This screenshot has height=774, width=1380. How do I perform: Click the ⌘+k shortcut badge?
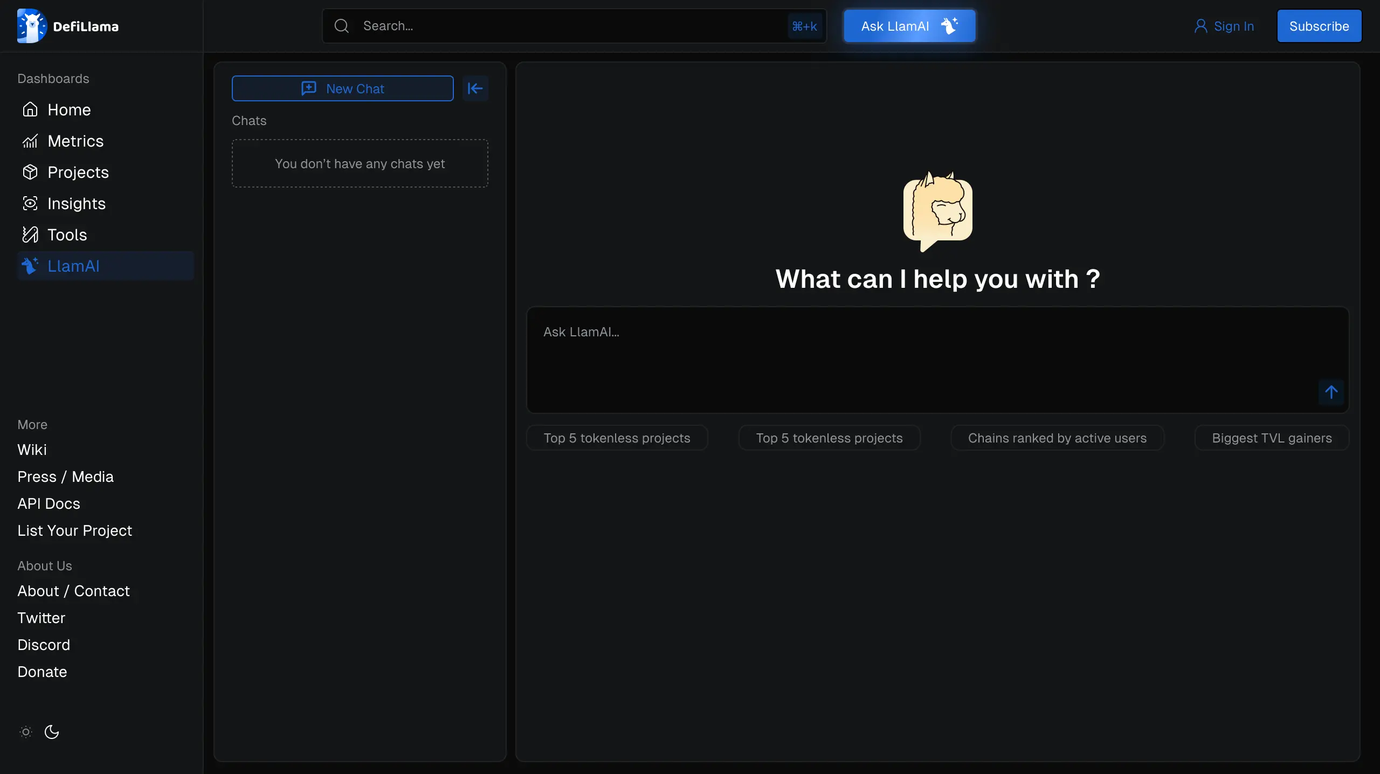(804, 26)
